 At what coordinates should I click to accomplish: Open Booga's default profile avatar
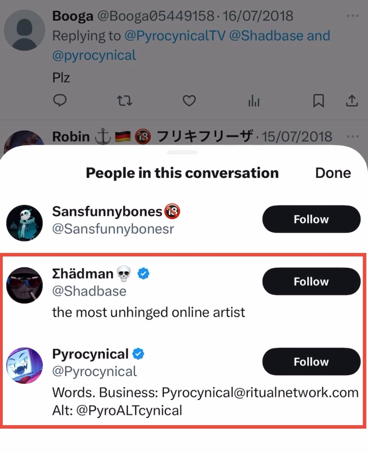[24, 30]
